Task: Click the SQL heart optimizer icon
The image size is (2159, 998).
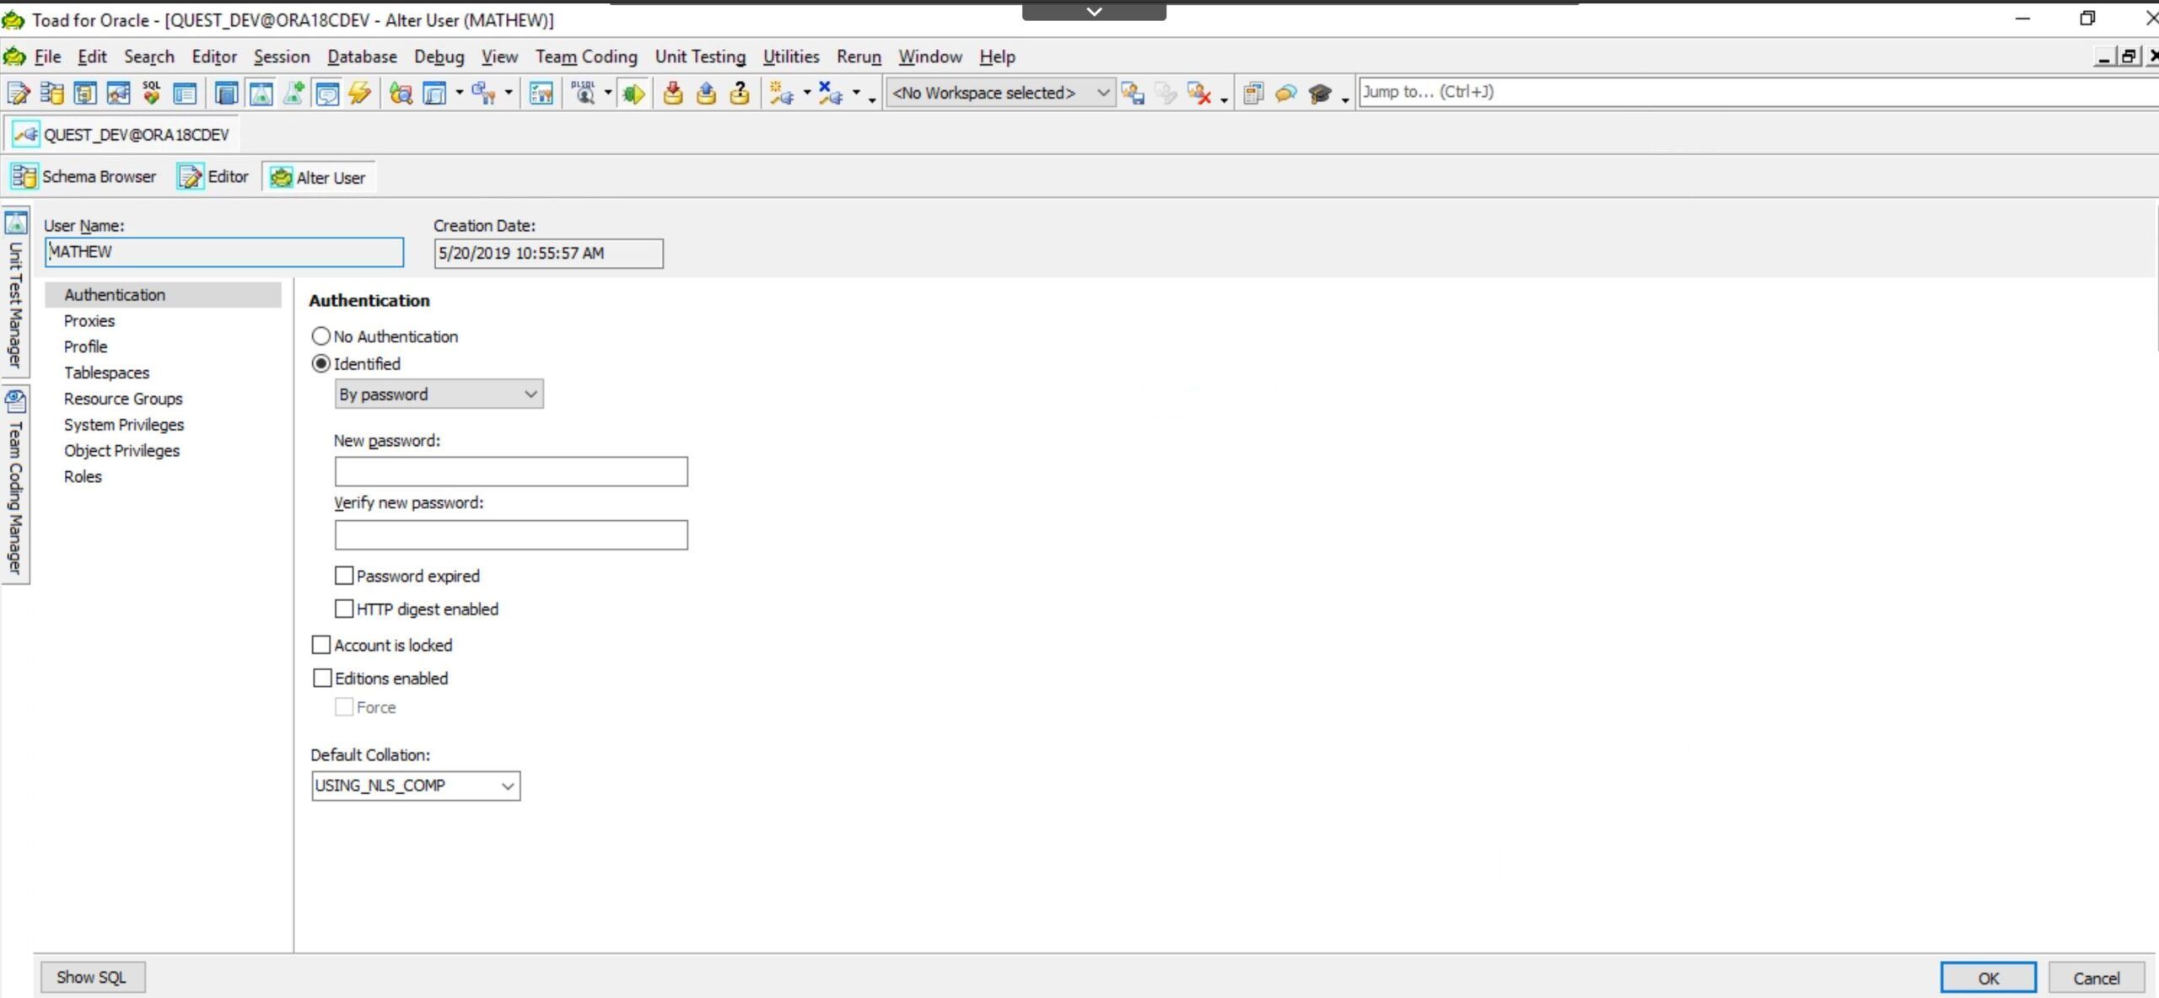Action: [152, 93]
